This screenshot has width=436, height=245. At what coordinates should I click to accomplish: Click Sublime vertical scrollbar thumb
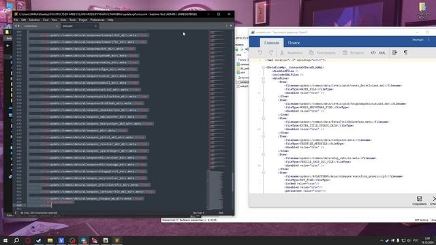(232, 182)
